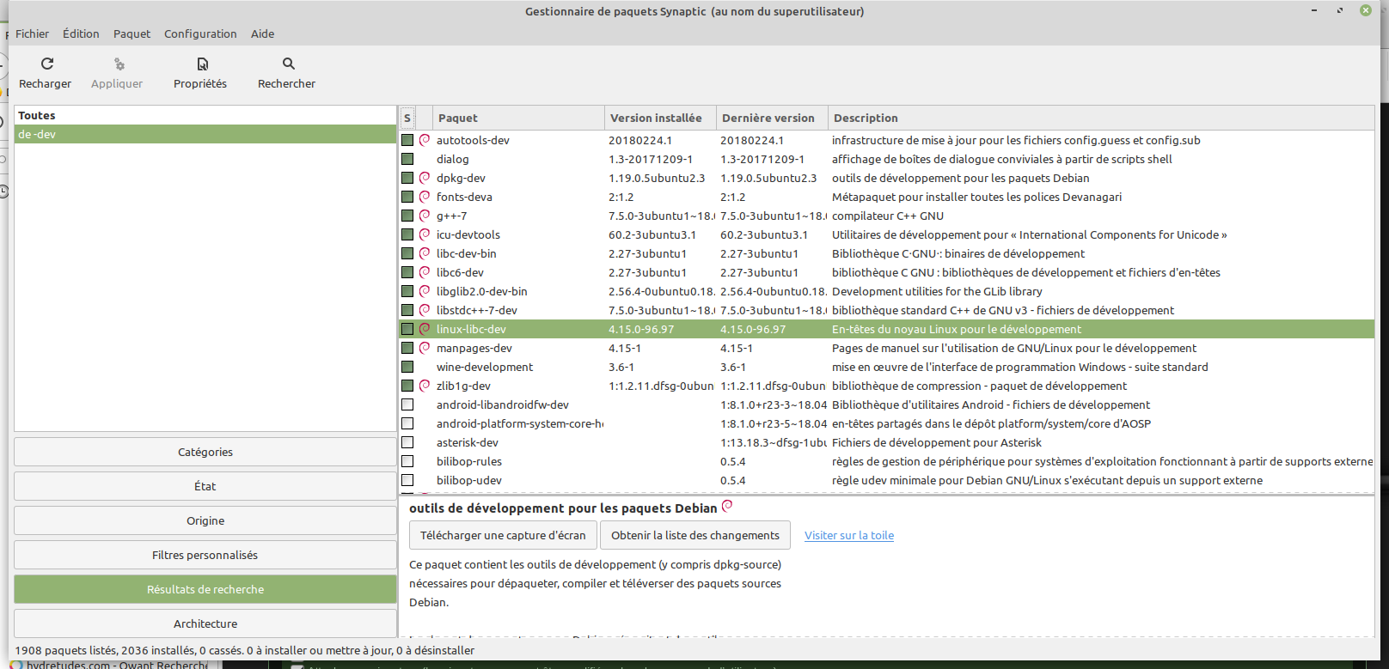
Task: Open the Paquet menu
Action: tap(132, 33)
